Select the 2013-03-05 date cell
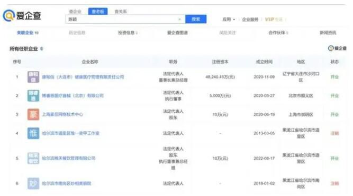Viewport: 353px width, 196px height. (x=264, y=133)
